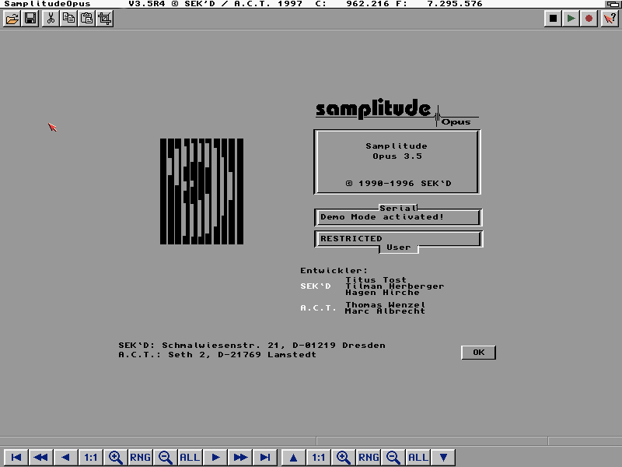Step view left with single left arrow
The image size is (622, 467).
66,457
